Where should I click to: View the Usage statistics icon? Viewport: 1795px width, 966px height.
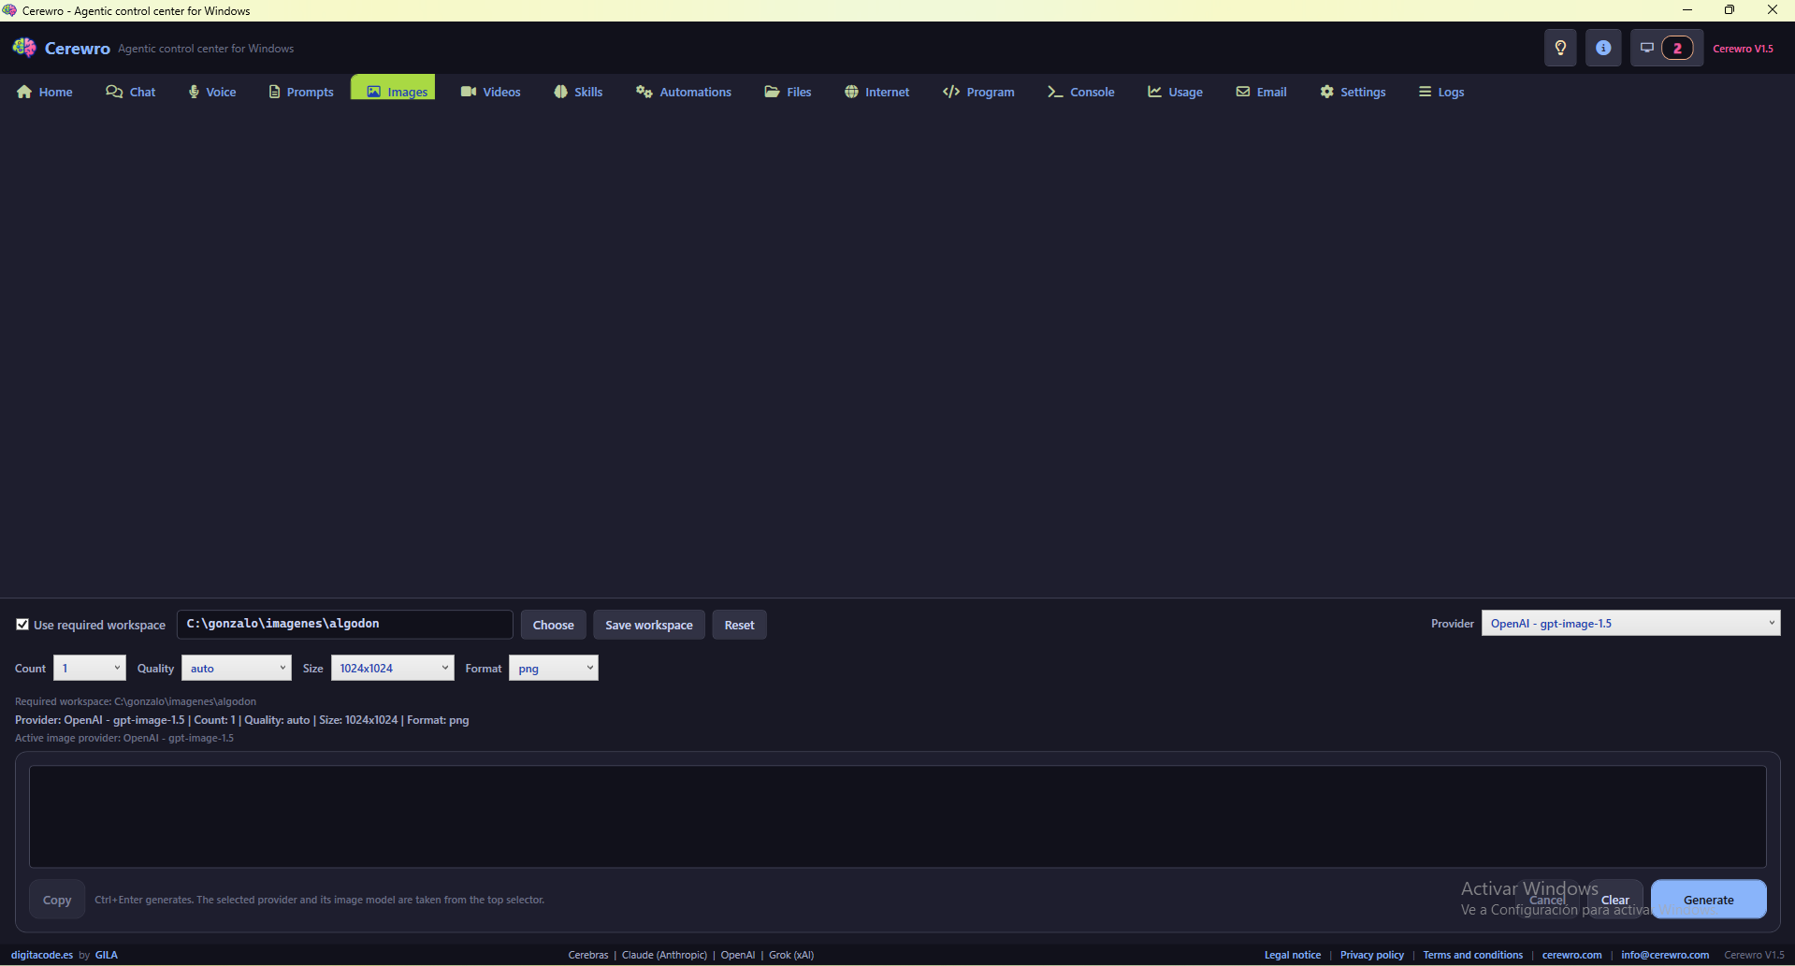tap(1154, 91)
